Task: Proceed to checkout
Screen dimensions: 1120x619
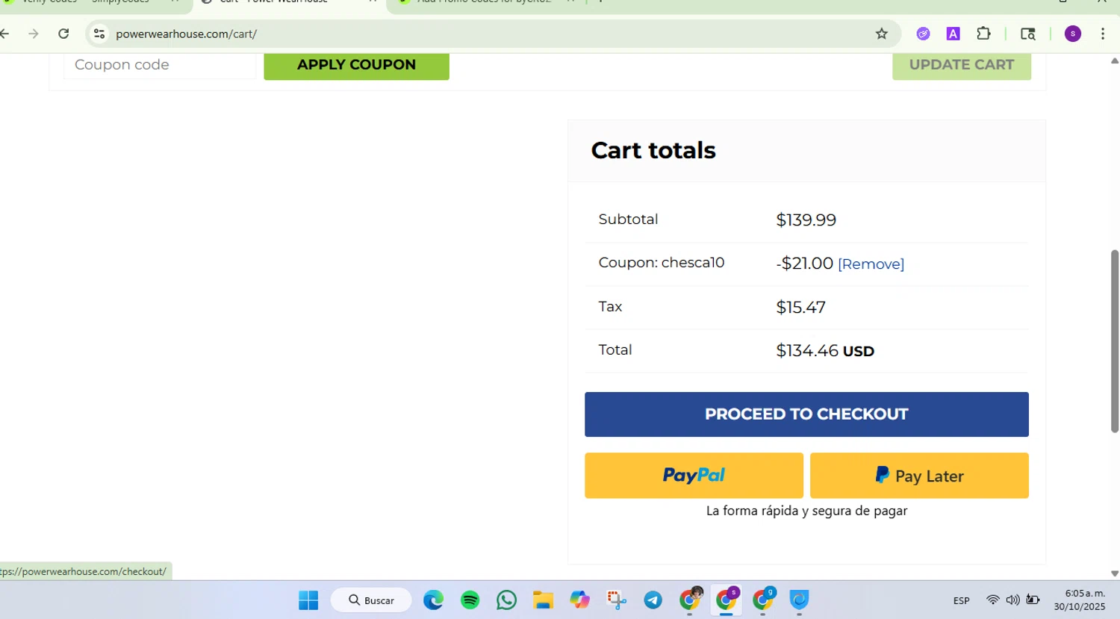Action: (806, 414)
